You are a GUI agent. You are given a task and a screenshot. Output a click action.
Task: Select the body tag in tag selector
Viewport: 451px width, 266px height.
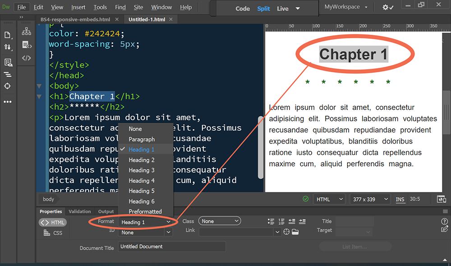click(x=48, y=199)
